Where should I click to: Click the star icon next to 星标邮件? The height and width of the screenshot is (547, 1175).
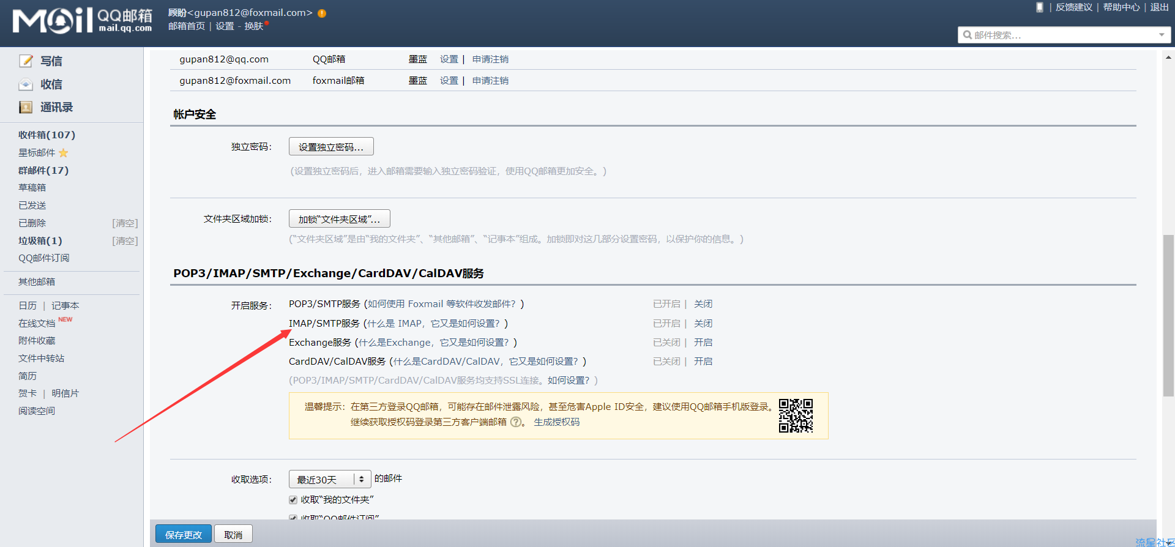tap(64, 153)
